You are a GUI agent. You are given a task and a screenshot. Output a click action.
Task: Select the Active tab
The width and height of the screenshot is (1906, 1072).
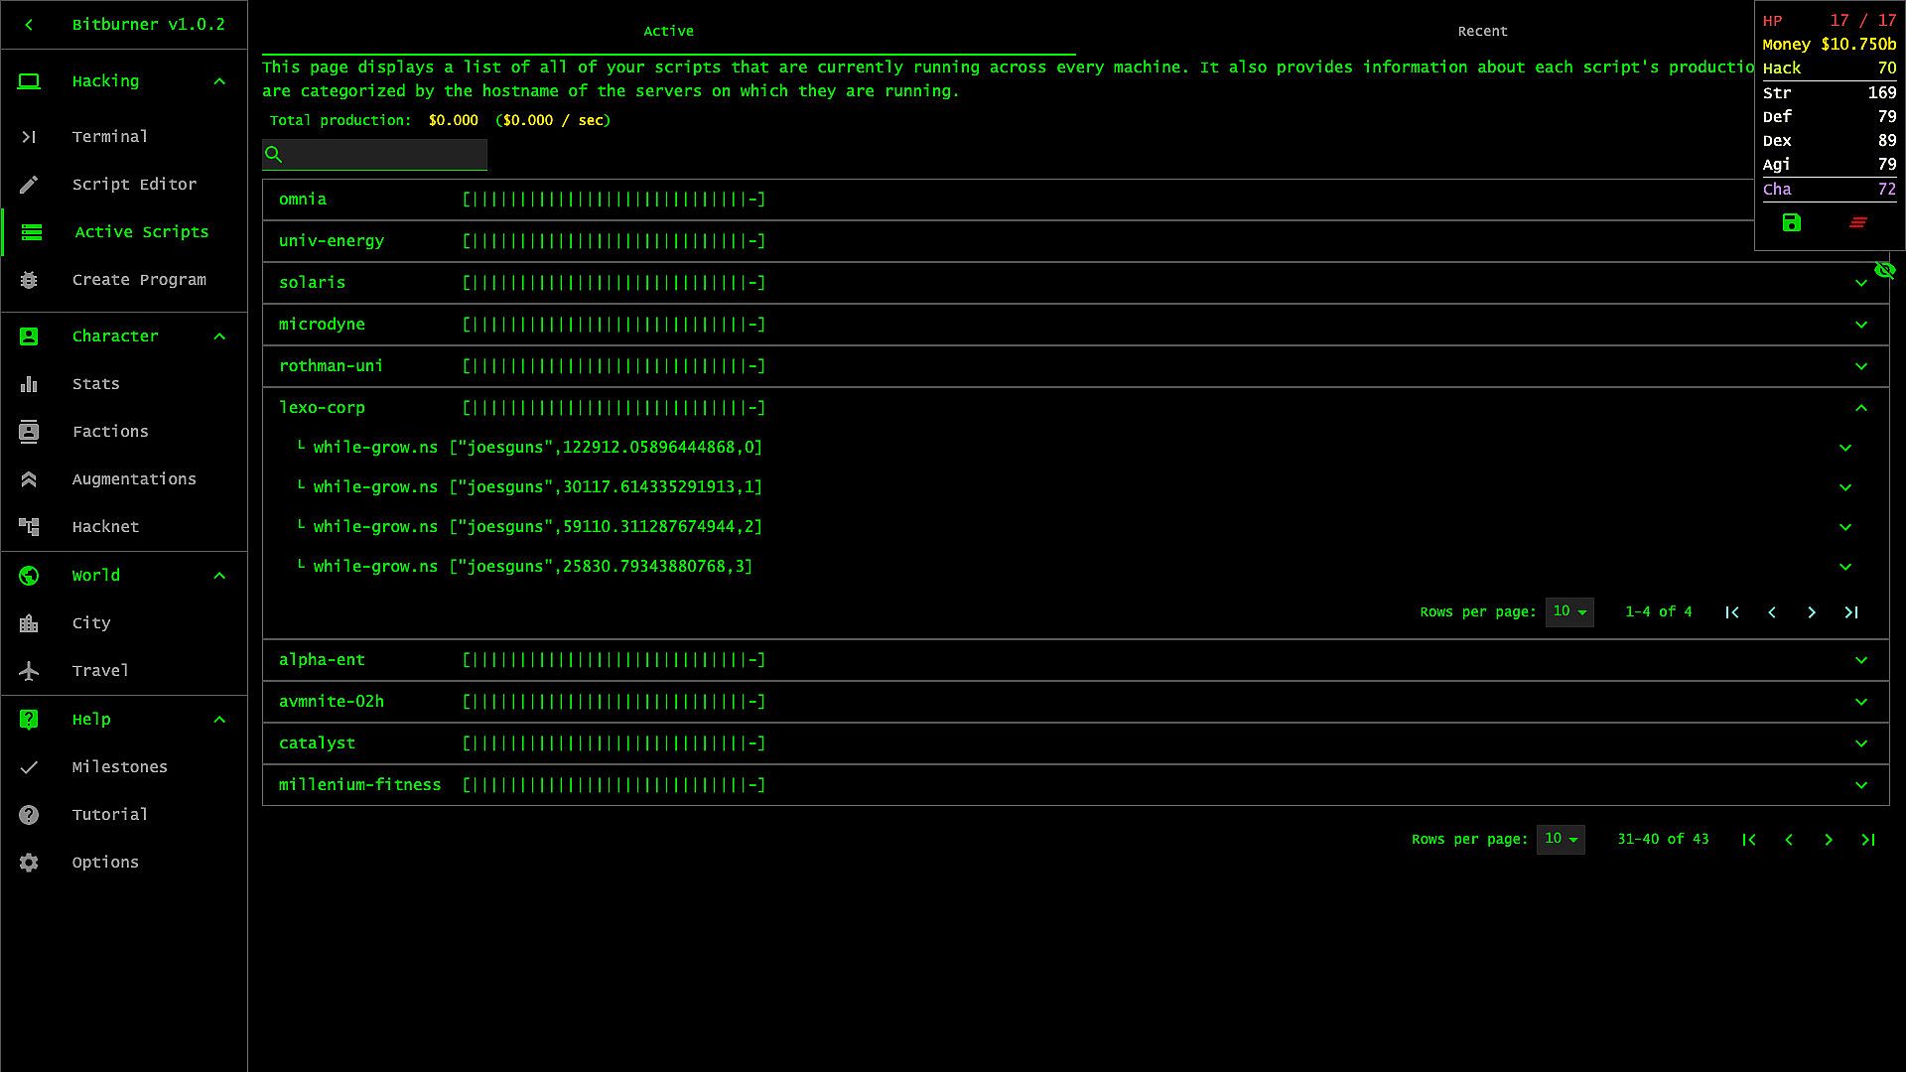coord(668,32)
